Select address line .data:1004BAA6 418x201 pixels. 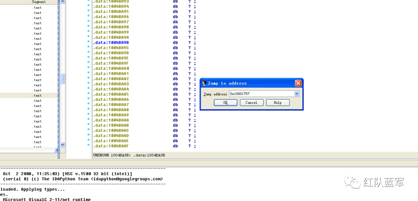pos(111,100)
